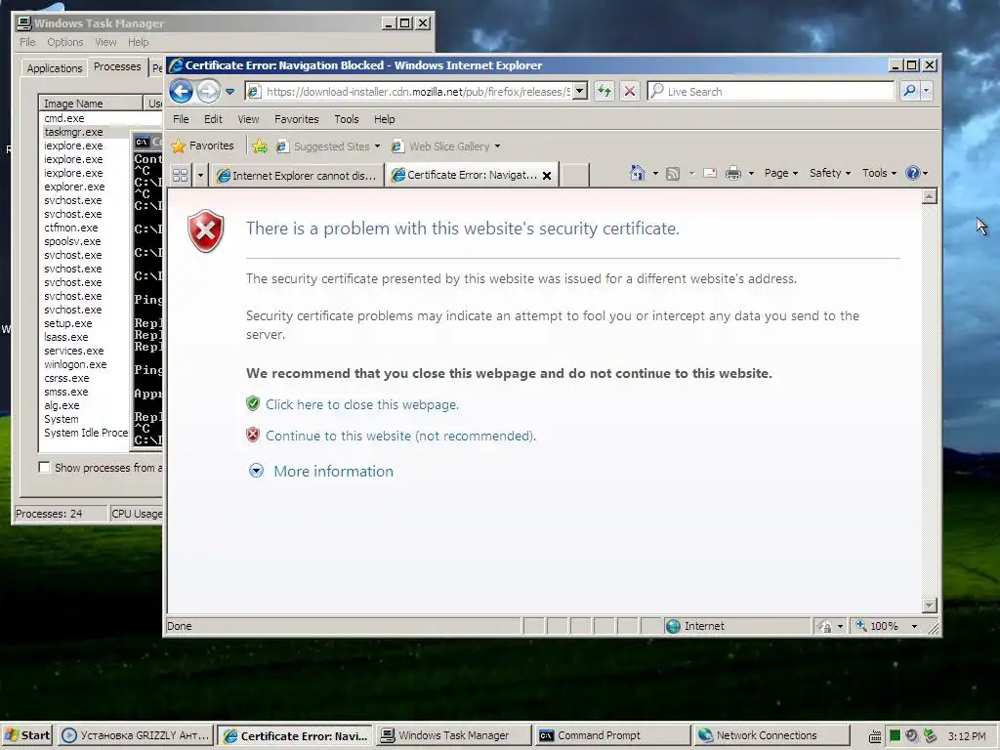
Task: Select taskmgr.exe in process list
Action: (x=73, y=132)
